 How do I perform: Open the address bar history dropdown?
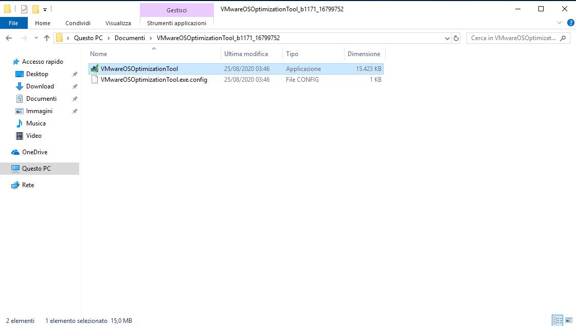coord(447,38)
